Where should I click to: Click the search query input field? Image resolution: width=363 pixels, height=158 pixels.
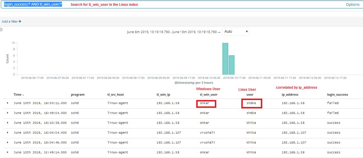tap(181, 4)
